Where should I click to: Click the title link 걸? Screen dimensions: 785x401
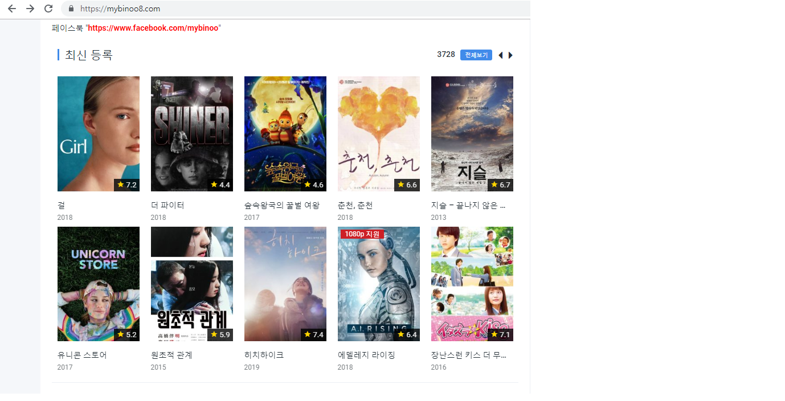coord(61,205)
